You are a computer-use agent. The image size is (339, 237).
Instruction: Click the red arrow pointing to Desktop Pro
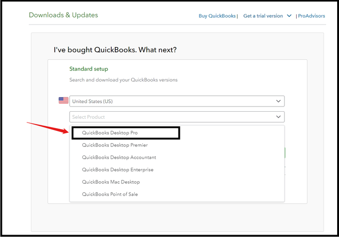click(x=48, y=128)
